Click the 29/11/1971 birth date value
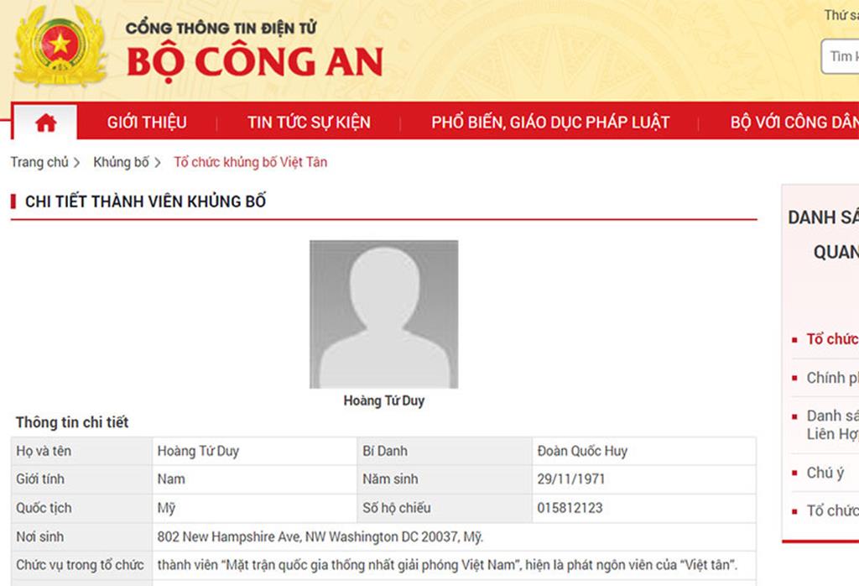This screenshot has width=859, height=586. click(x=570, y=479)
